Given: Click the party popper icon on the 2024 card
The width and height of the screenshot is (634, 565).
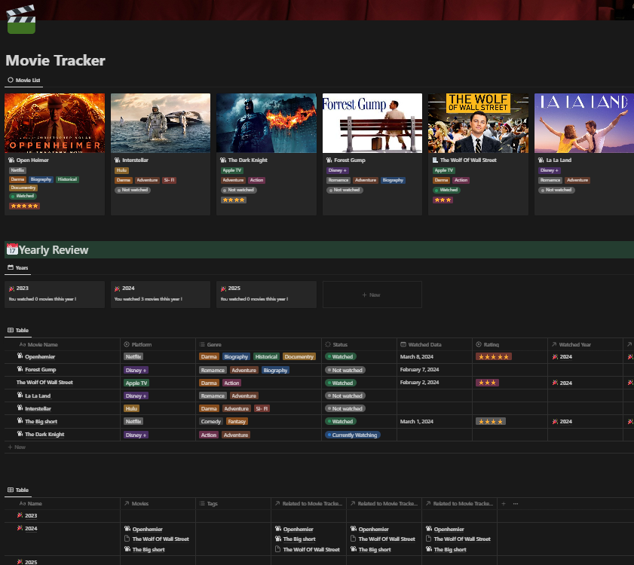Looking at the screenshot, I should tap(118, 288).
